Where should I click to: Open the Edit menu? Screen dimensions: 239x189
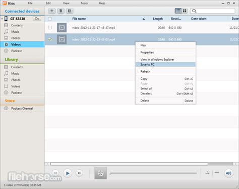48,3
